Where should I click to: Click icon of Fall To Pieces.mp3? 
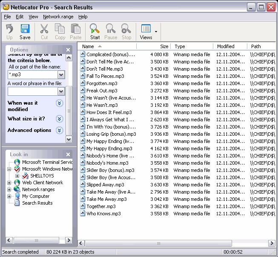[x=83, y=76]
